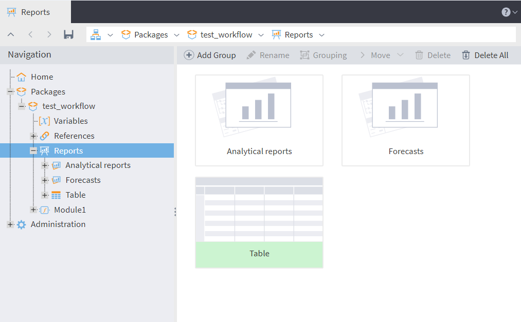Open Variables in the navigation tree
This screenshot has width=521, height=322.
tap(70, 121)
